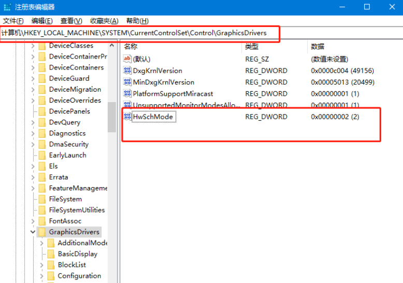Click the data 0x0000c004 (49156)

click(342, 70)
